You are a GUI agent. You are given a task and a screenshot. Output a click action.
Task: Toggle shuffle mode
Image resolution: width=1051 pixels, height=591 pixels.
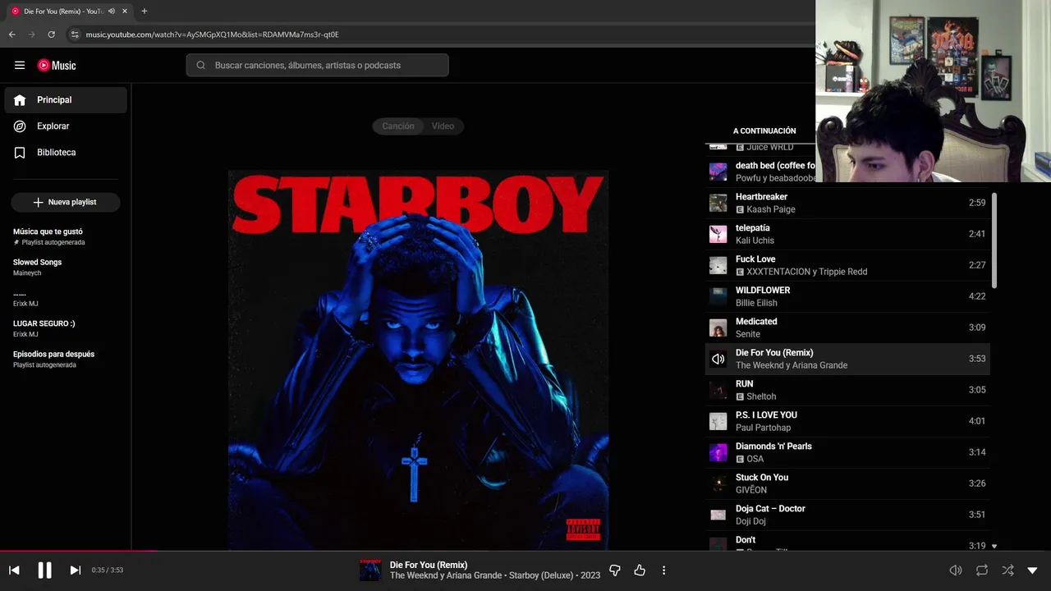(x=1007, y=570)
